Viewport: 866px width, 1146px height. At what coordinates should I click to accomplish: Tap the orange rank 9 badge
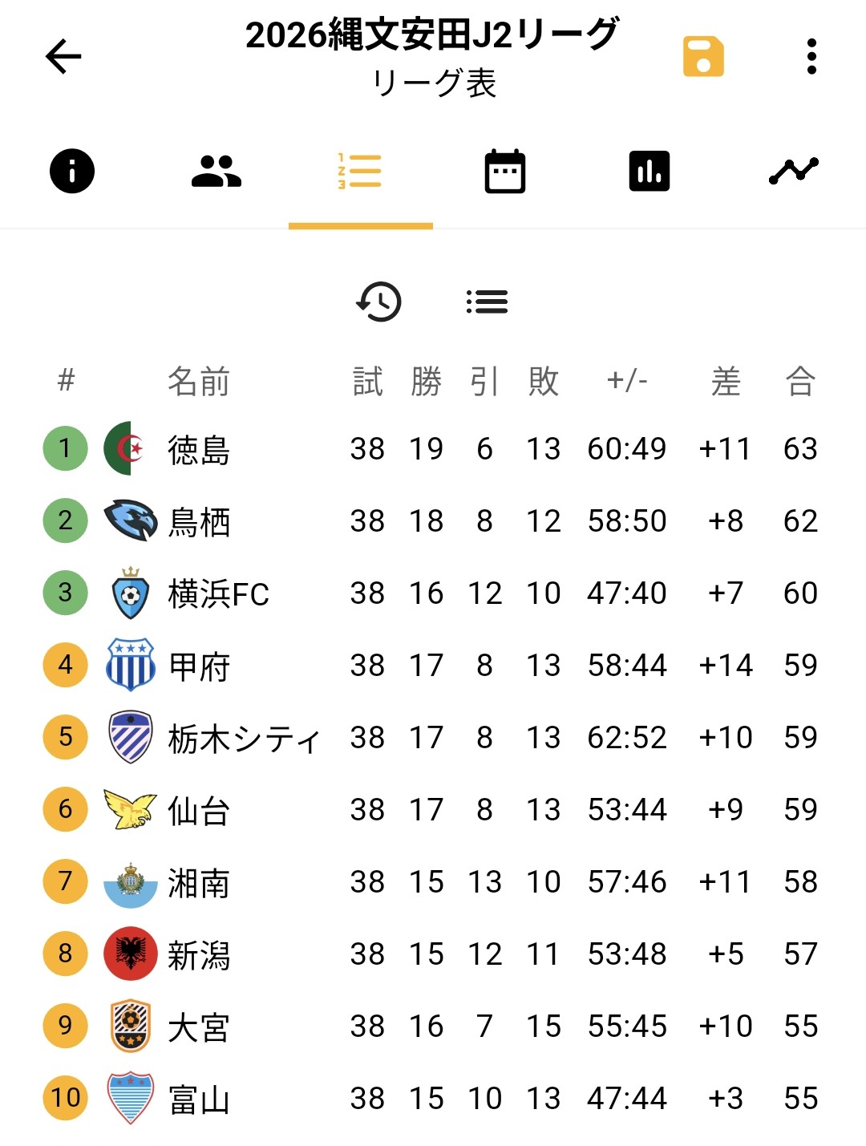coord(65,1026)
